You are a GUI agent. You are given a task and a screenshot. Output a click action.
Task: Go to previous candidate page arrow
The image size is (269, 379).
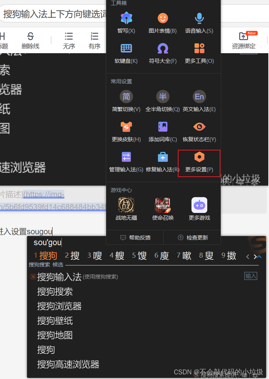click(247, 257)
